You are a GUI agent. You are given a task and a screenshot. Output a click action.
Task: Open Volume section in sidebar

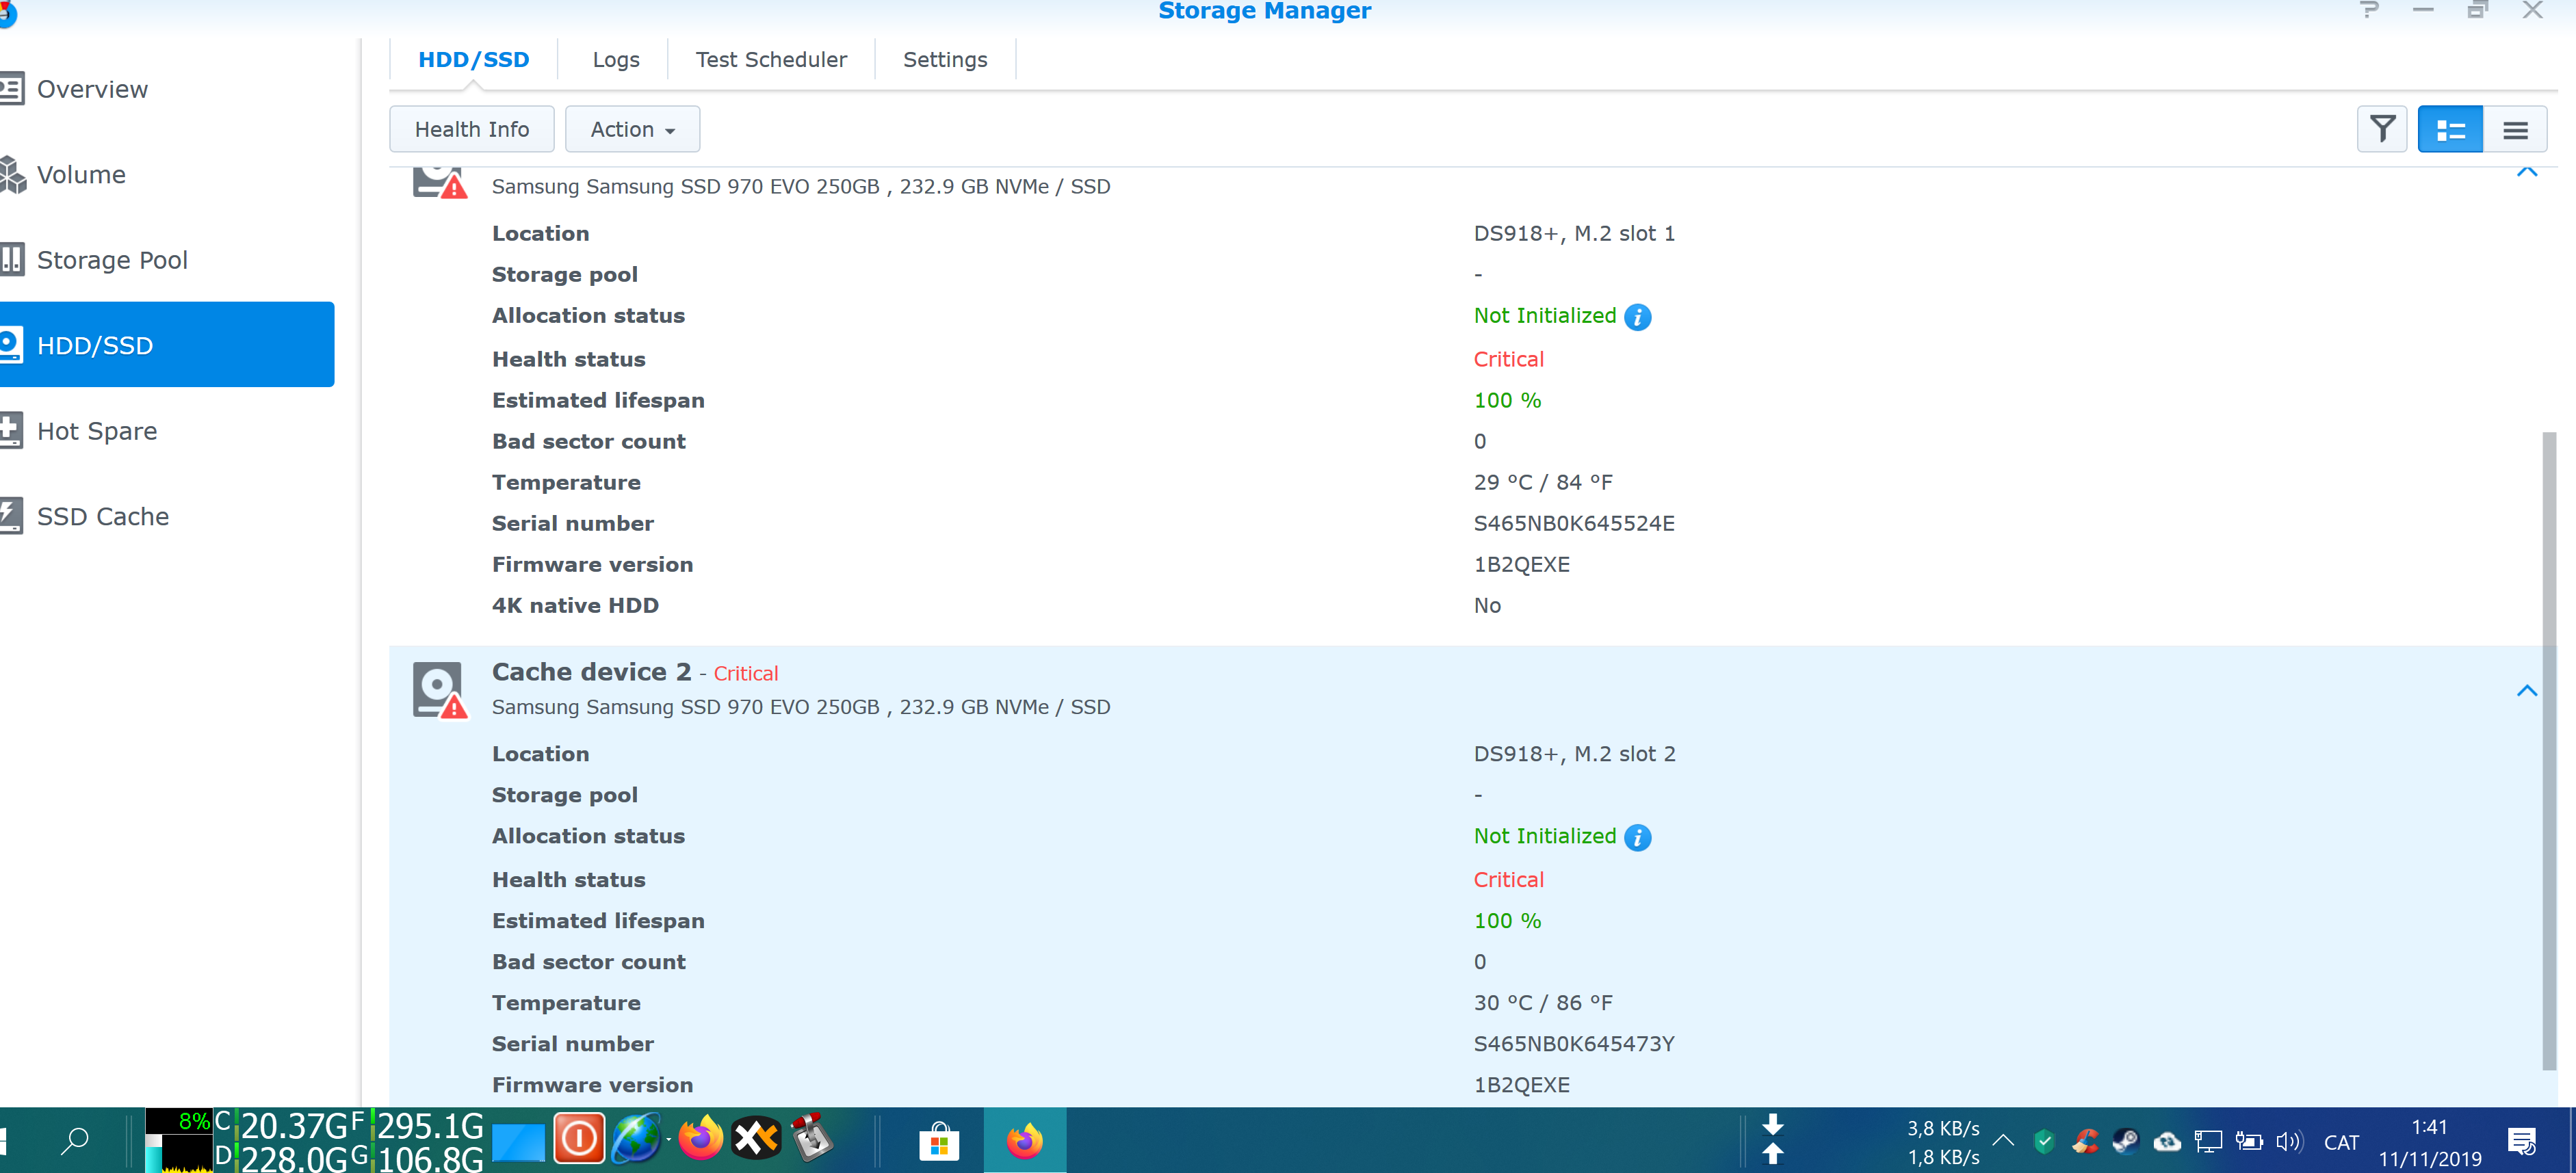[x=81, y=175]
